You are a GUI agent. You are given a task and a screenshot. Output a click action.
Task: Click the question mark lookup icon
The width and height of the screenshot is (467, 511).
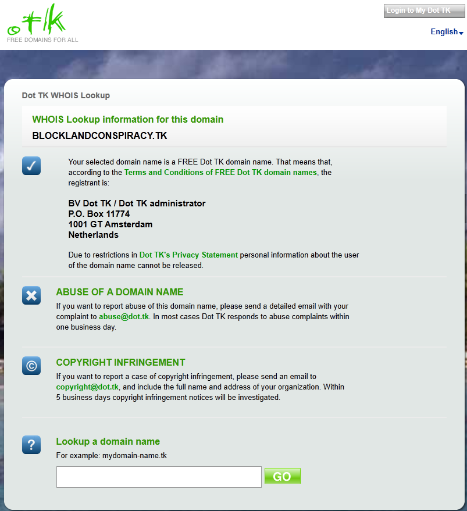(x=31, y=445)
